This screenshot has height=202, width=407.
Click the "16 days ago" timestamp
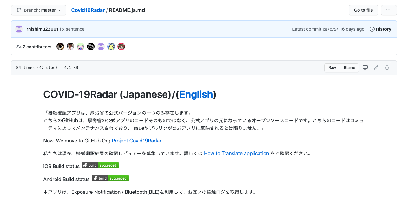352,29
